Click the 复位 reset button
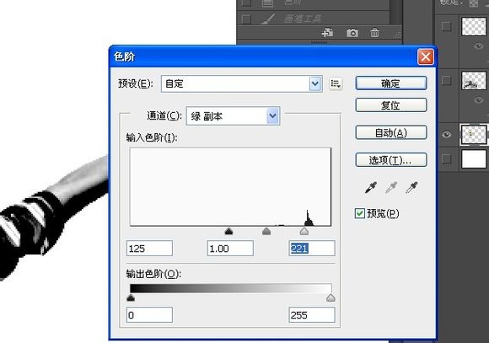The width and height of the screenshot is (489, 343). pyautogui.click(x=391, y=105)
